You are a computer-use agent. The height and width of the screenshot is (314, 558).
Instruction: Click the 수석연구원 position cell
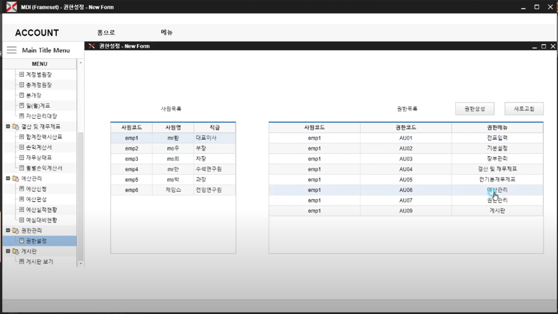tap(215, 169)
